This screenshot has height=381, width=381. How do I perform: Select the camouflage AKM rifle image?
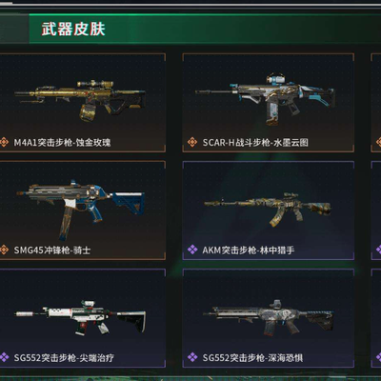pyautogui.click(x=268, y=209)
